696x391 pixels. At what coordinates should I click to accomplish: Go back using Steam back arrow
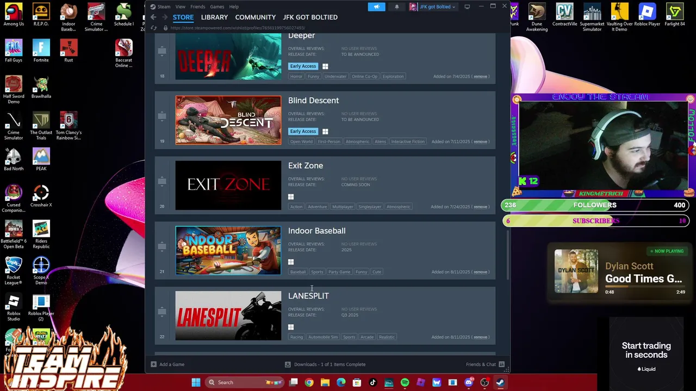tap(153, 17)
